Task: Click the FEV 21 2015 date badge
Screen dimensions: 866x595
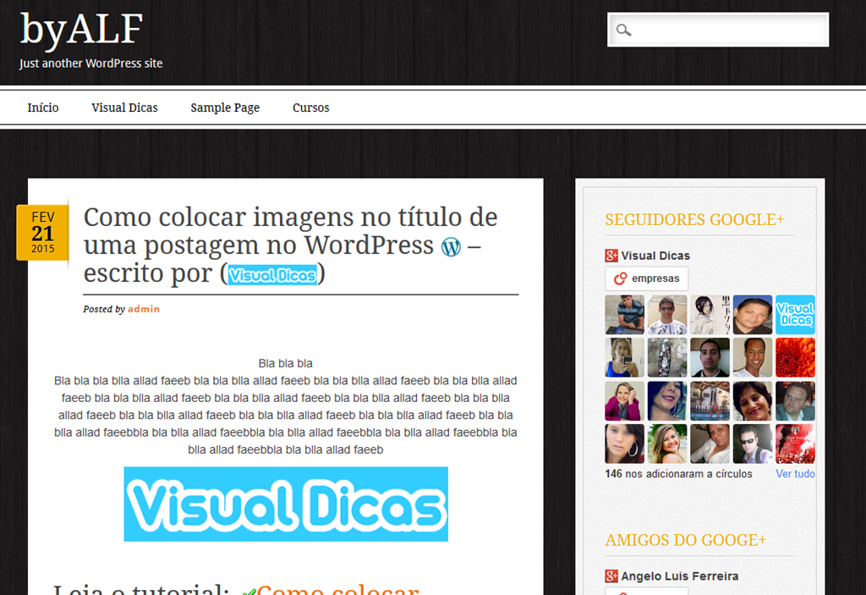Action: point(42,232)
